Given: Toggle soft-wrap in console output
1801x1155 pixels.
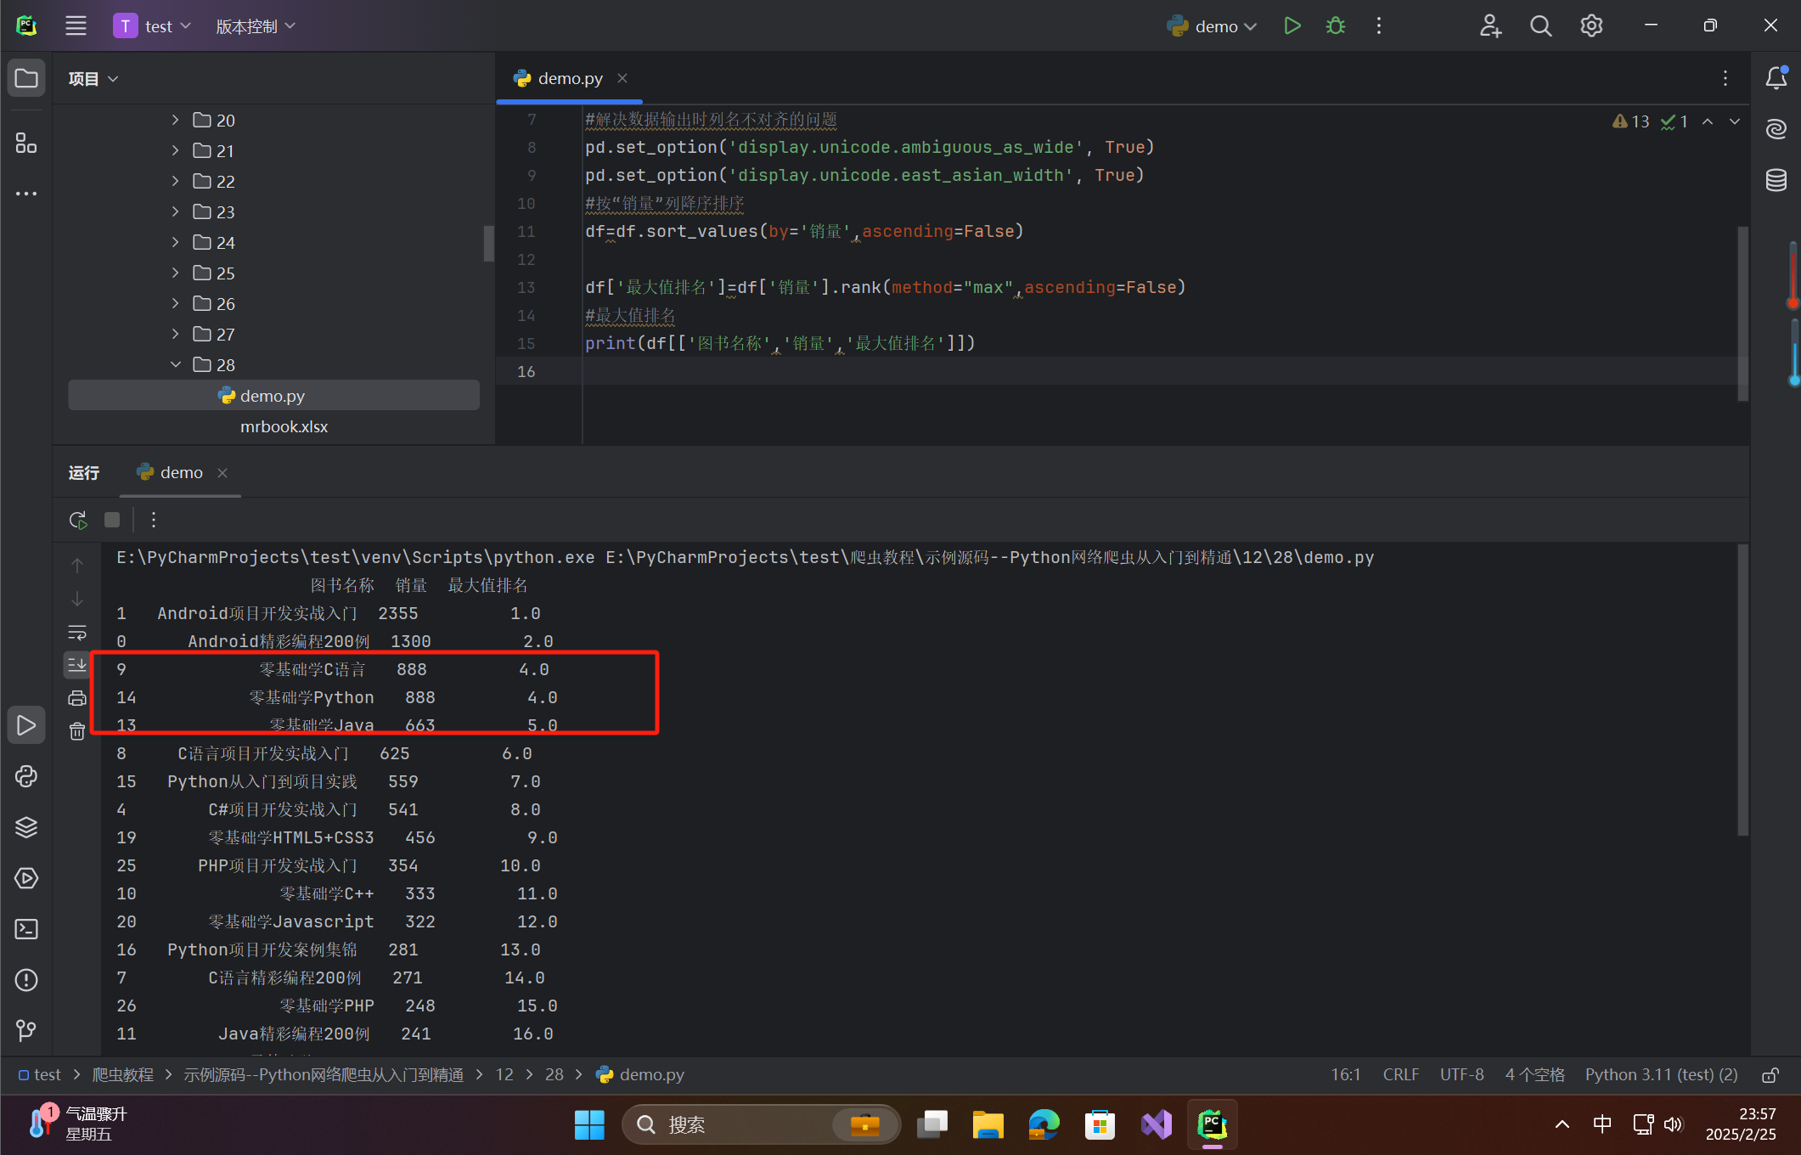Looking at the screenshot, I should click(x=77, y=633).
